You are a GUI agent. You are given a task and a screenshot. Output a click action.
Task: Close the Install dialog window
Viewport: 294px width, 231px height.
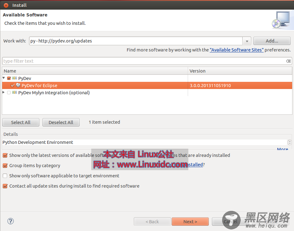click(x=6, y=5)
